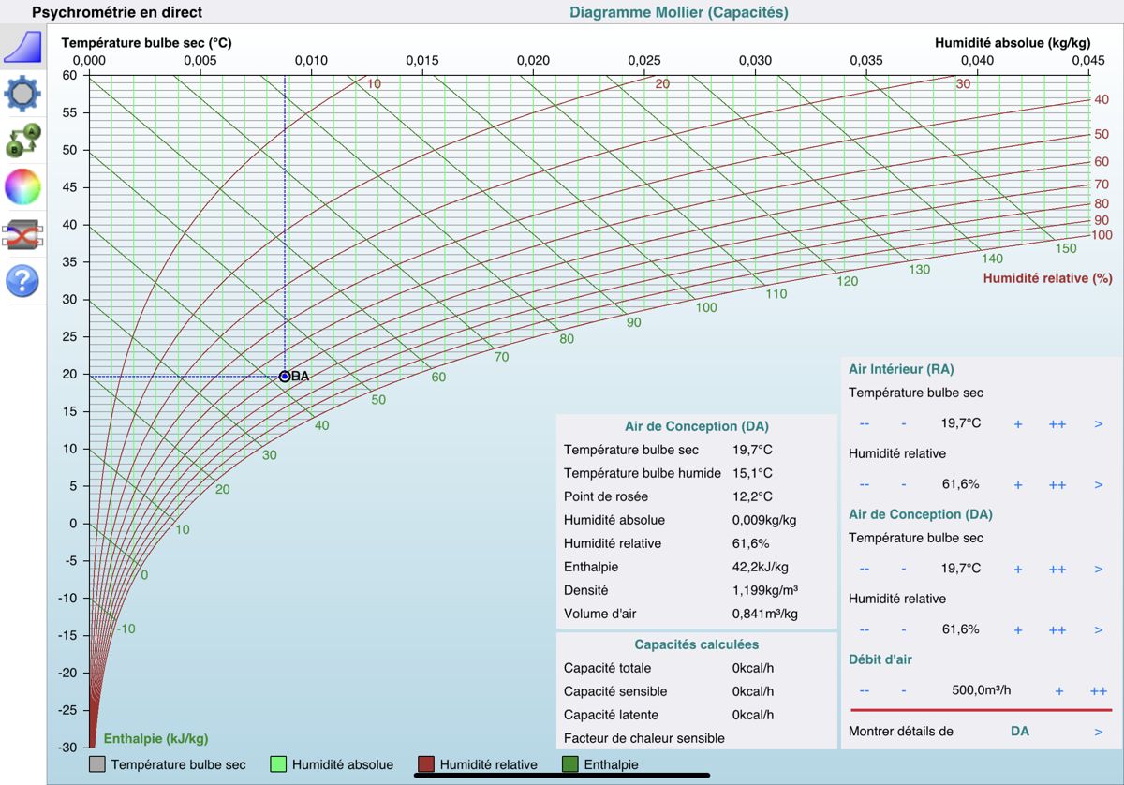Select the duct coil icon with red cross
Screen dimensions: 1124x785
(22, 234)
